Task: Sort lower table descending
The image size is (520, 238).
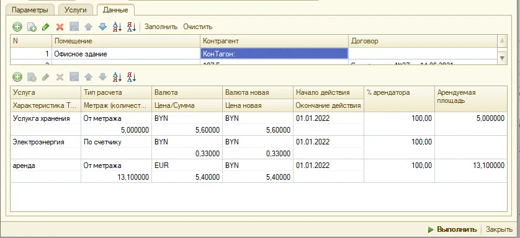Action: [x=132, y=77]
